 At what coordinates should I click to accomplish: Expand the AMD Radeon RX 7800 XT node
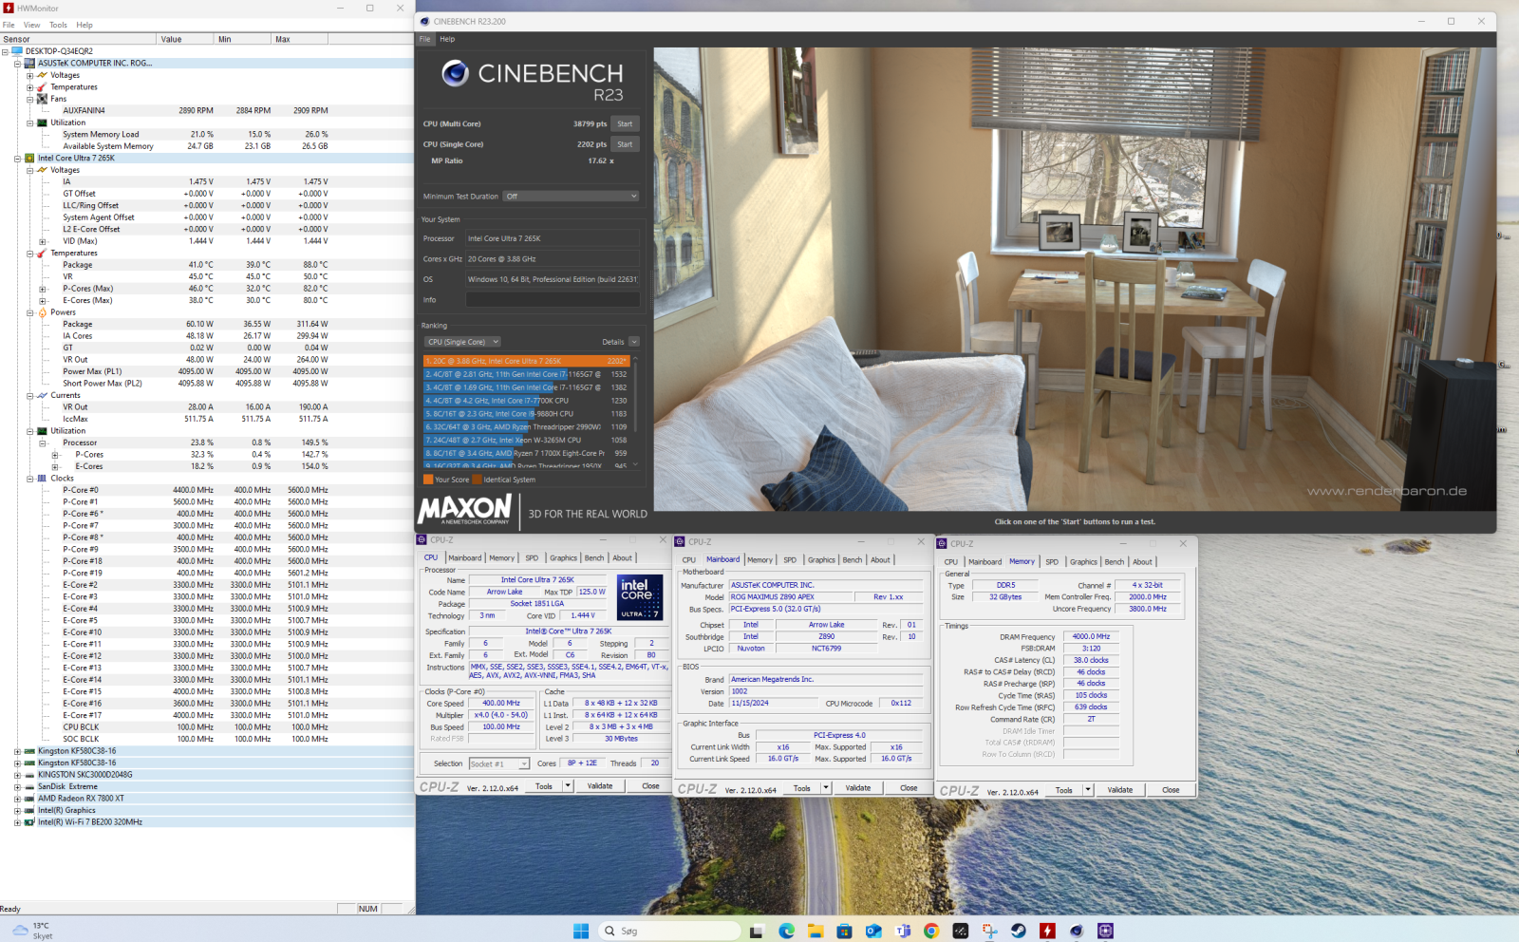[17, 799]
